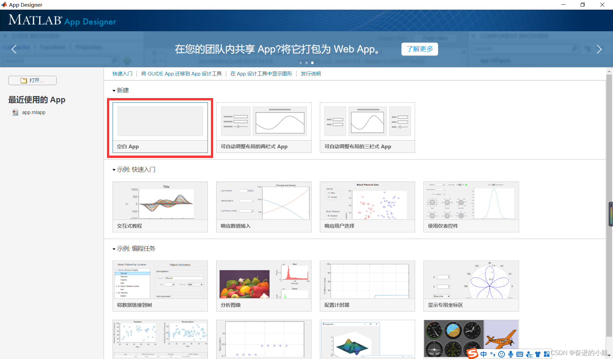Open recent file app.mlapp
This screenshot has height=359, width=613.
[34, 112]
